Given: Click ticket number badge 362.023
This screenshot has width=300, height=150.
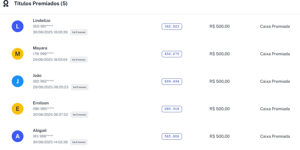Looking at the screenshot, I should (x=172, y=27).
